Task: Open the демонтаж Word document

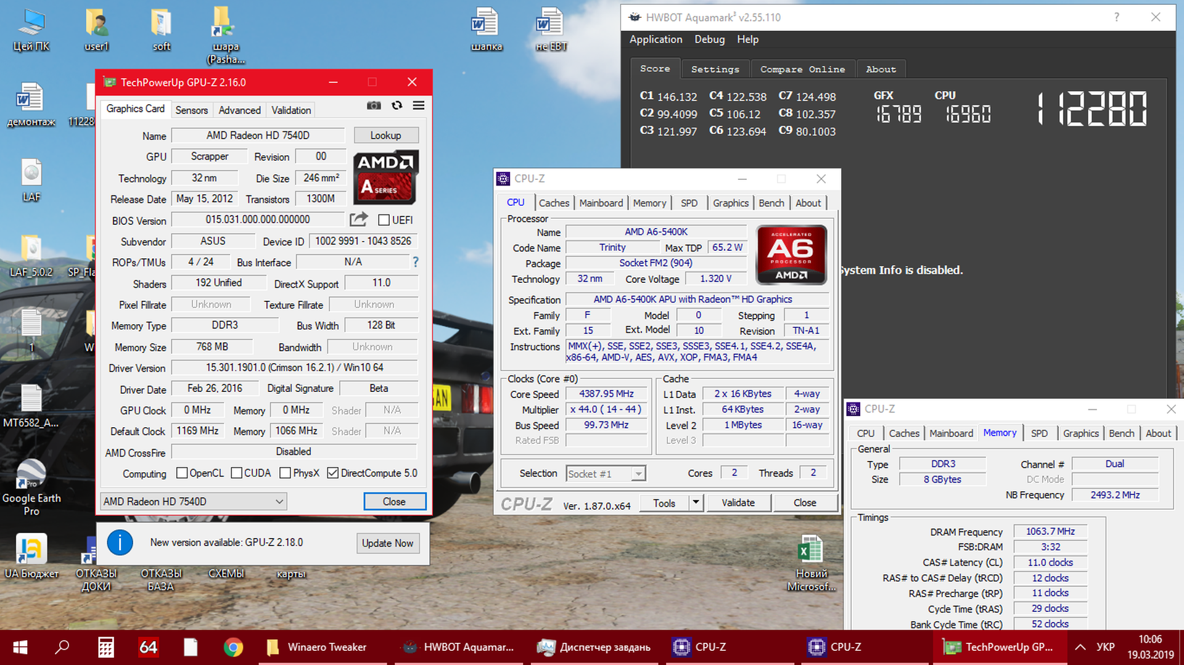Action: point(31,105)
